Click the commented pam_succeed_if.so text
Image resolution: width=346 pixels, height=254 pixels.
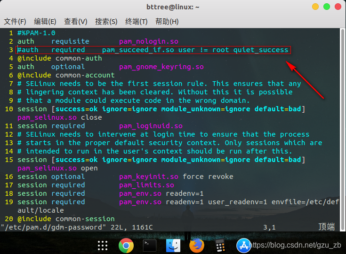(x=138, y=50)
